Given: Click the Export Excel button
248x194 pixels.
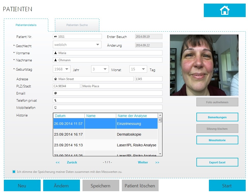Looking at the screenshot, I should click(217, 162).
